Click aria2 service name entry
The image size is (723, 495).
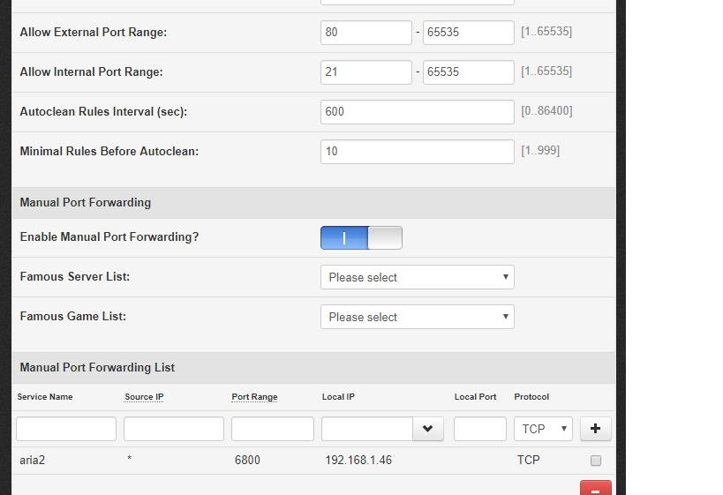(33, 460)
